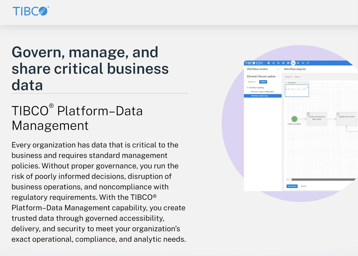
Task: Open the [Generic] Record update dropdown arrow
Action: (x=279, y=77)
